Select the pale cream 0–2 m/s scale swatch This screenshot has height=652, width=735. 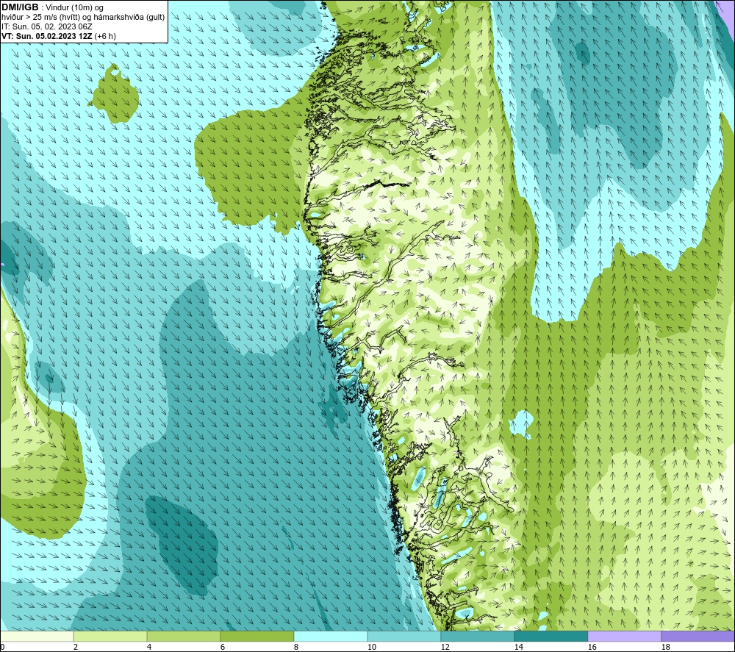37,636
